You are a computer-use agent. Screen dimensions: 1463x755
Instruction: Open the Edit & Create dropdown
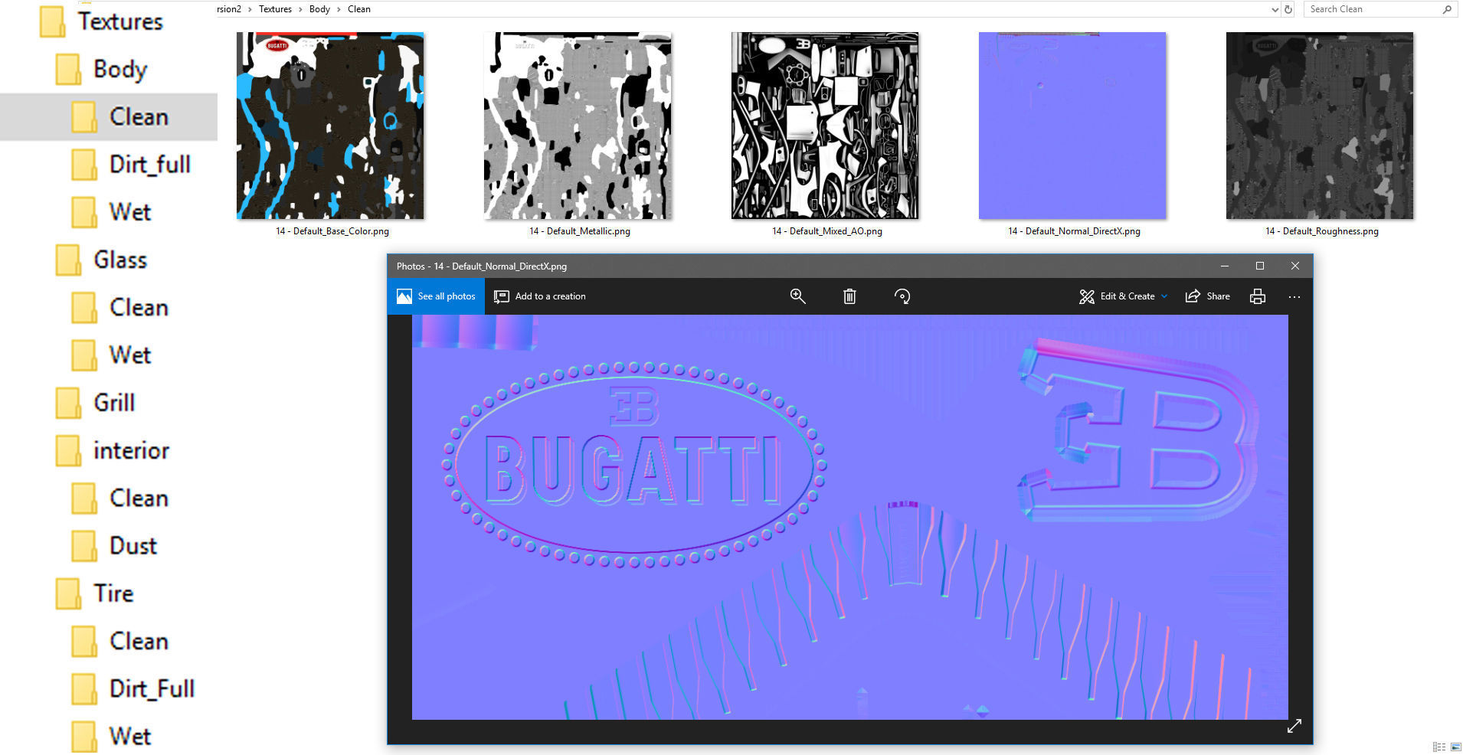click(x=1124, y=296)
